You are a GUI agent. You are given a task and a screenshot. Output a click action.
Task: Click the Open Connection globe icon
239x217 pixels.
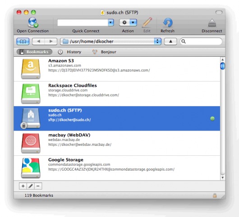coord(33,23)
